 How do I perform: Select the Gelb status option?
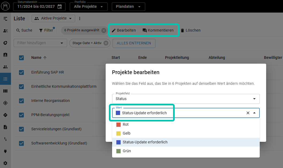[127, 133]
